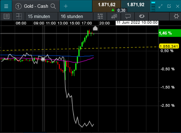Pop out chart into new window
This screenshot has width=181, height=133.
pyautogui.click(x=169, y=6)
